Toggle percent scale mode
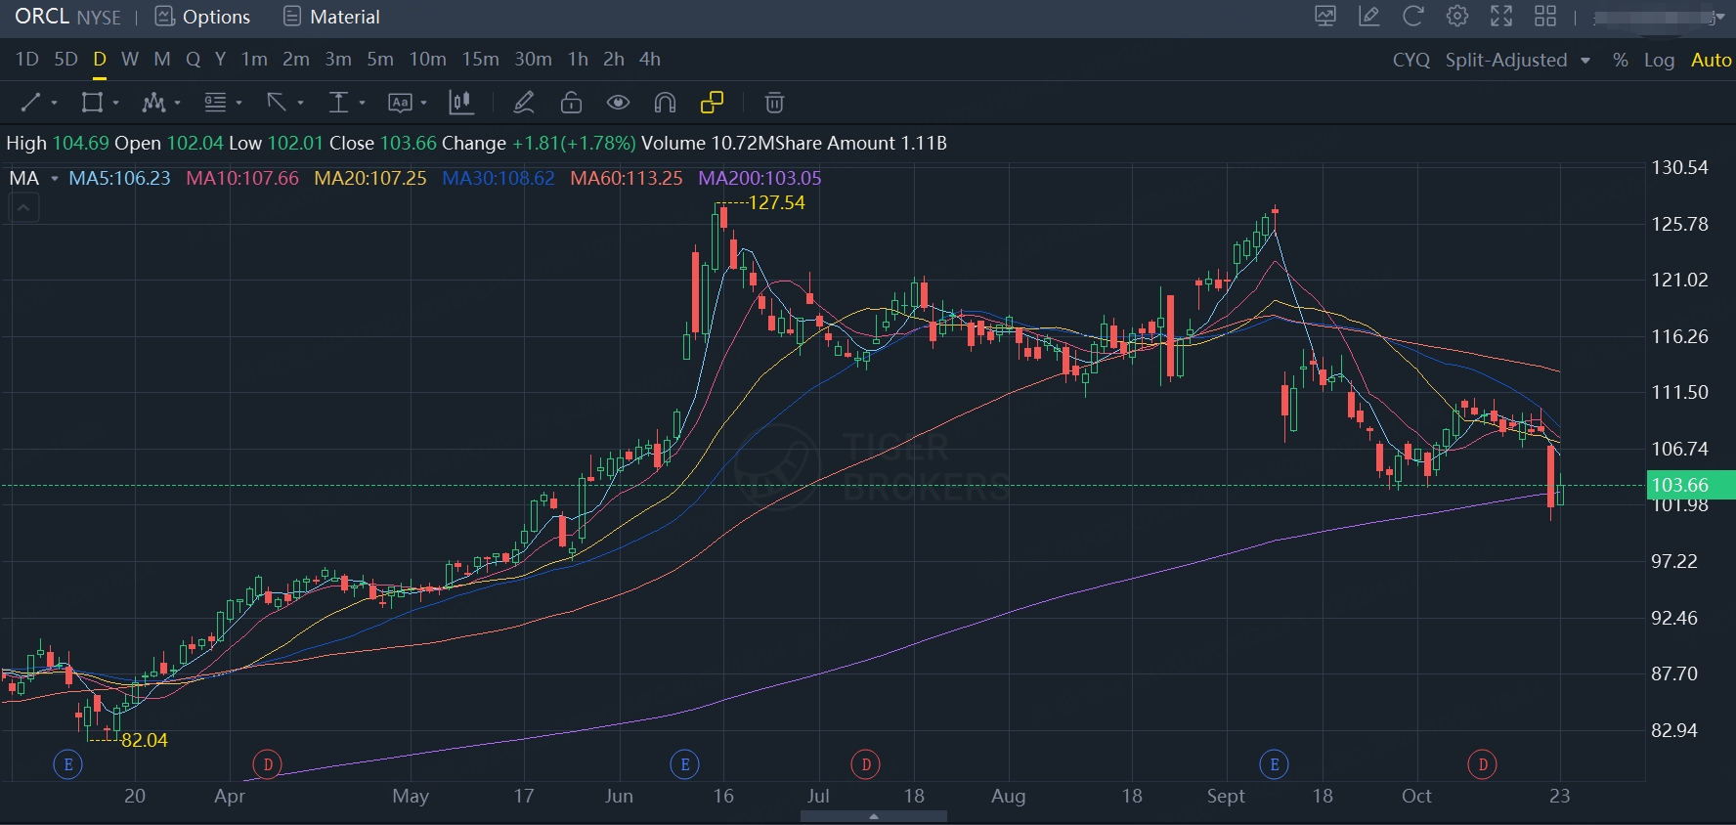 [1621, 60]
